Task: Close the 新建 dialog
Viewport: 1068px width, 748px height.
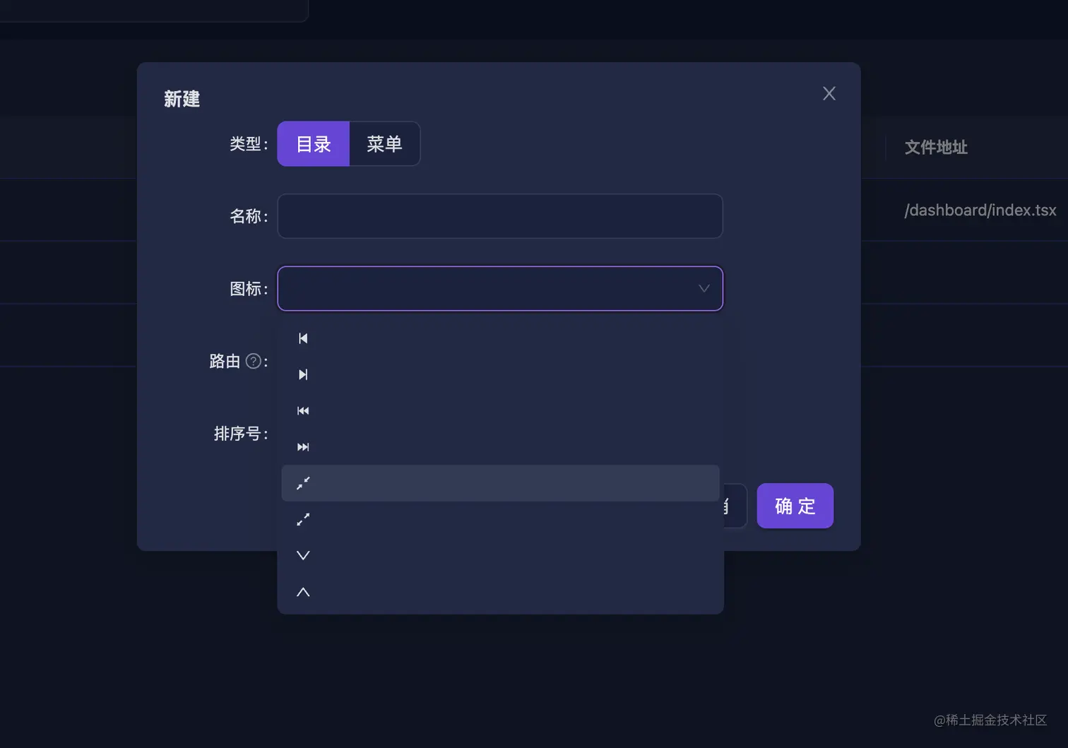Action: [x=829, y=93]
